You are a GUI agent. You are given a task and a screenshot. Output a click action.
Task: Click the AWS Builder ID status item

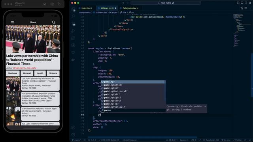tap(109, 140)
